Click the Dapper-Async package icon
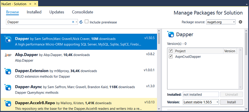The height and width of the screenshot is (112, 249). [x=8, y=87]
